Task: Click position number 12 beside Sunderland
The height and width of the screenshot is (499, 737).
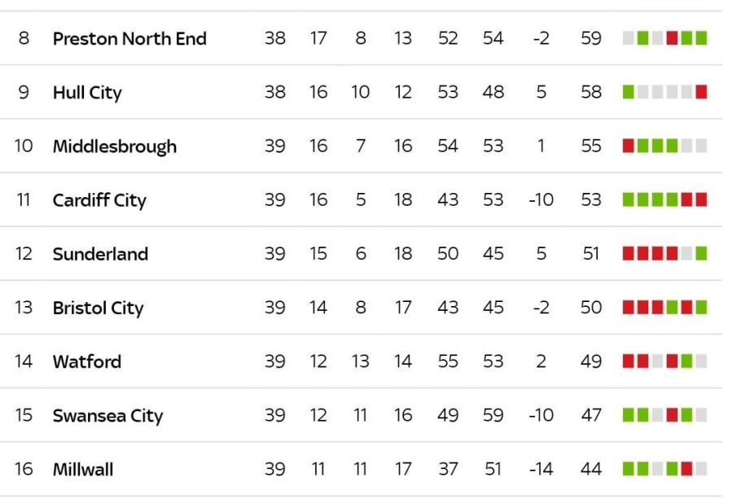Action: pos(24,254)
